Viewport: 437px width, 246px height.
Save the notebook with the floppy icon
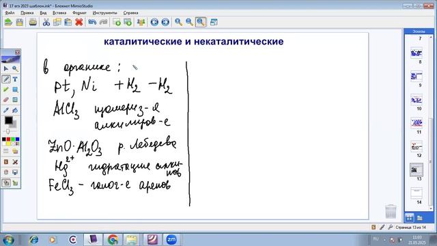[x=20, y=22]
